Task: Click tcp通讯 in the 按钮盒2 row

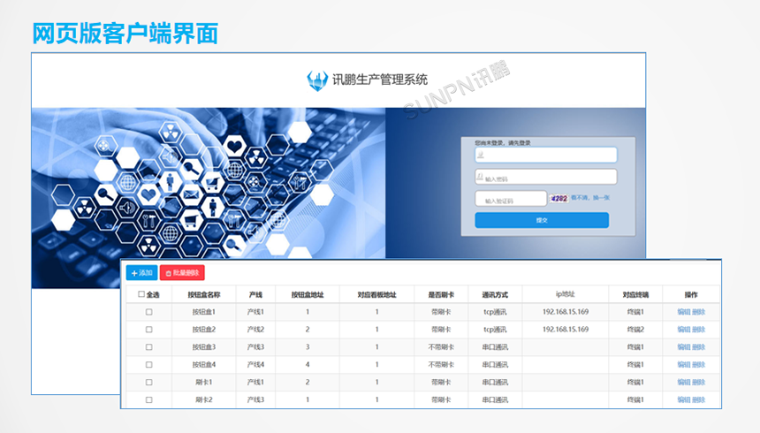Action: 495,330
